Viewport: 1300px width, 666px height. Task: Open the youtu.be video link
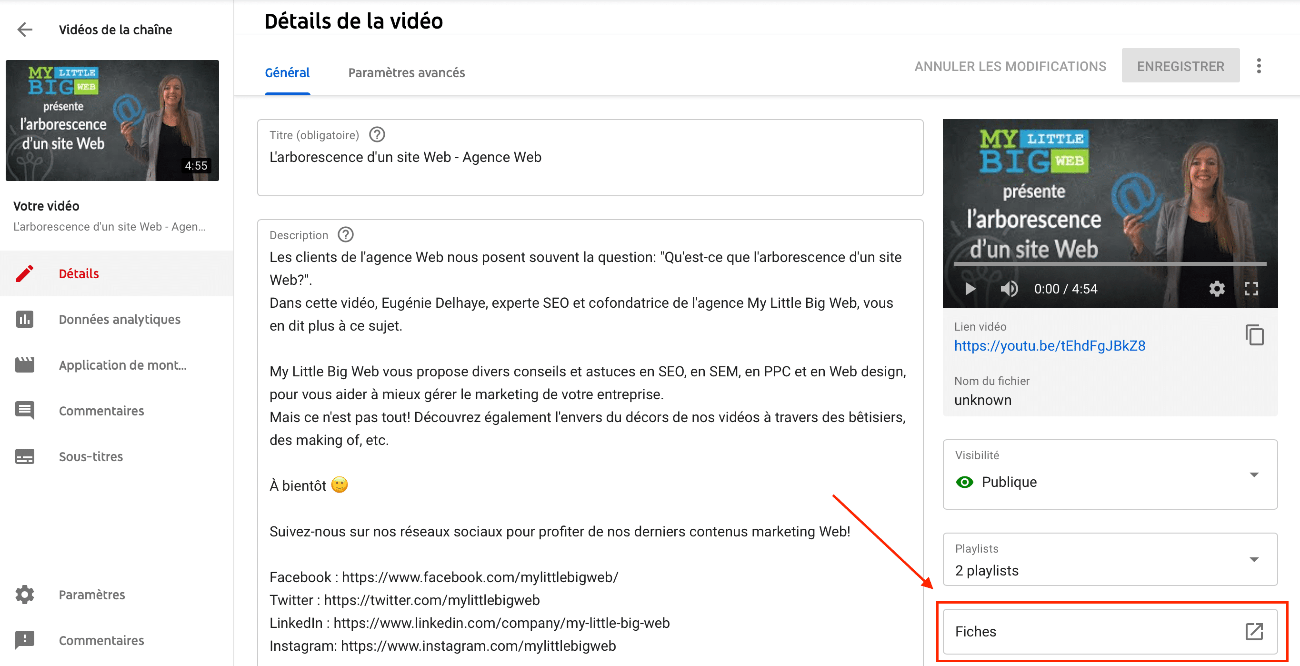1049,346
